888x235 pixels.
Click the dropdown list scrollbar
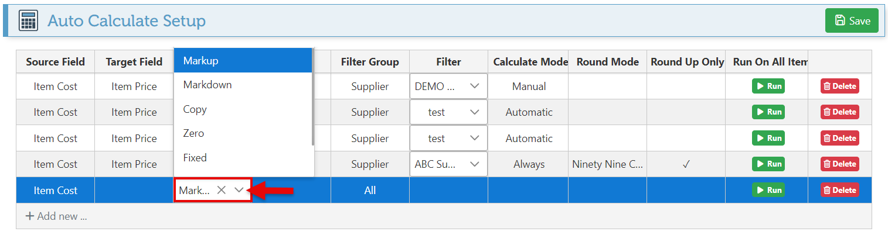(x=312, y=96)
